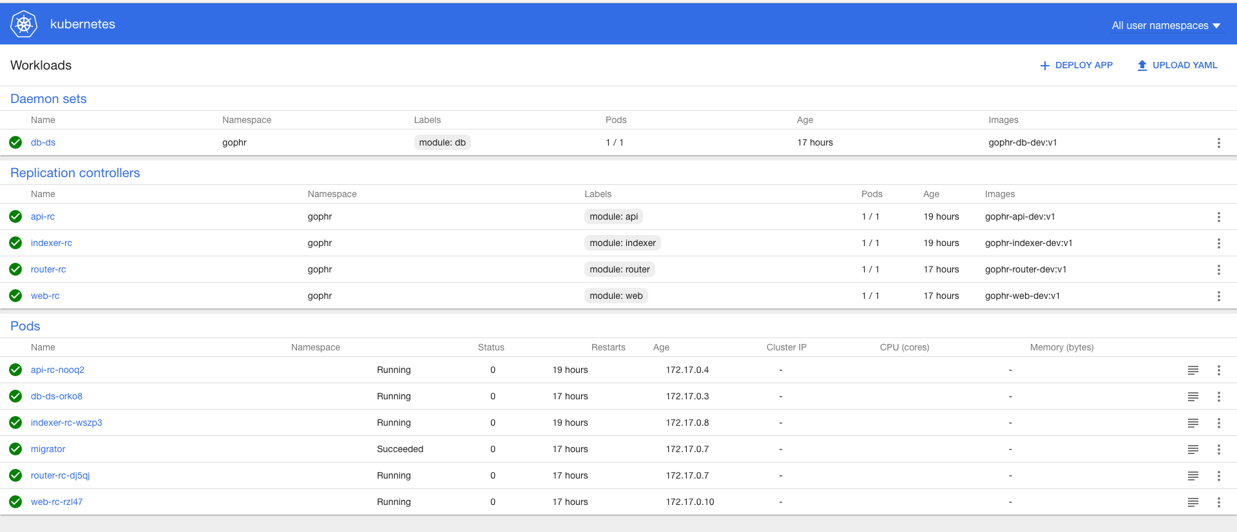Image resolution: width=1237 pixels, height=532 pixels.
Task: Click the gophr-router-dev:v1 image text
Action: pyautogui.click(x=1026, y=269)
